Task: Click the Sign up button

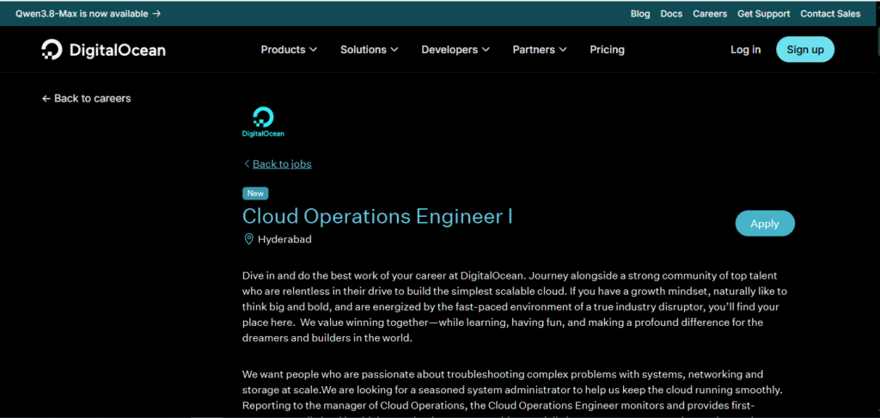Action: click(805, 49)
